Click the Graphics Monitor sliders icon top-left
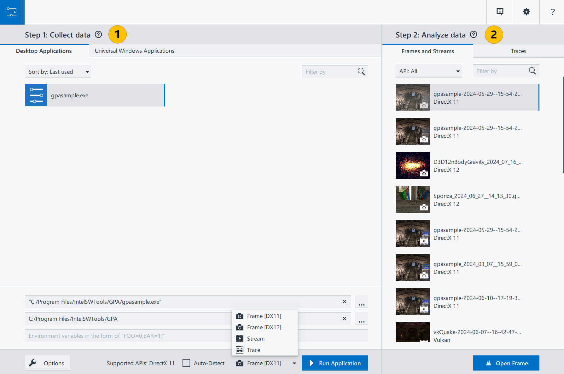This screenshot has width=564, height=374. tap(12, 12)
